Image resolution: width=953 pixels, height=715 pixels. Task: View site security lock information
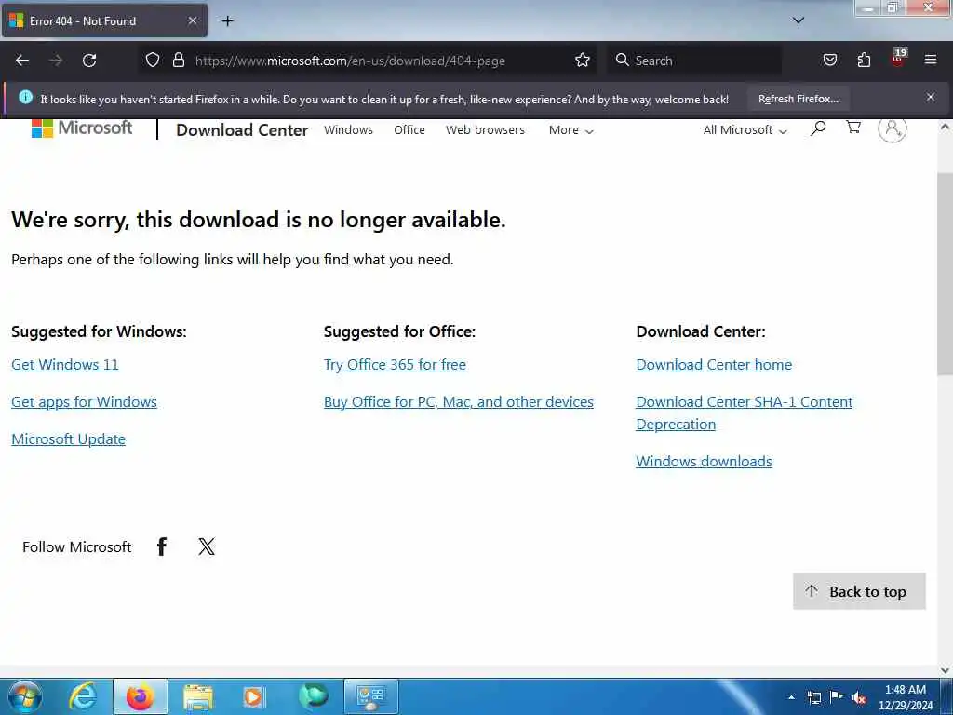(x=178, y=61)
